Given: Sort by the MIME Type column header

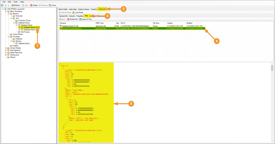Looking at the screenshot, I should point(102,23).
